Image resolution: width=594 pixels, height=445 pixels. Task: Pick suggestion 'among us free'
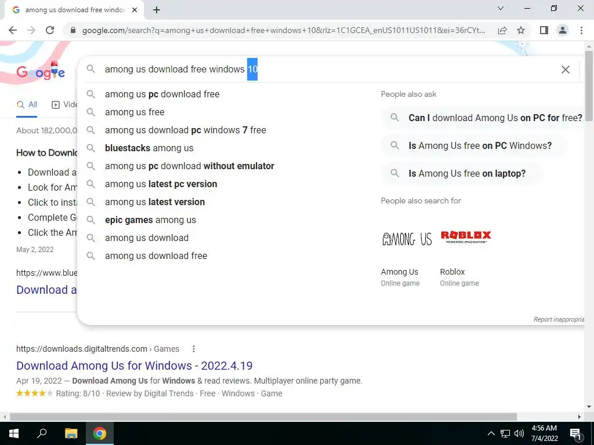(x=135, y=112)
